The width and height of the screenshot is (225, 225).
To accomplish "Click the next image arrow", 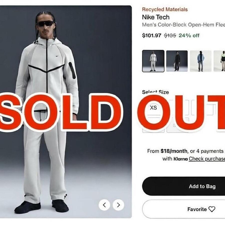I will tap(118, 205).
